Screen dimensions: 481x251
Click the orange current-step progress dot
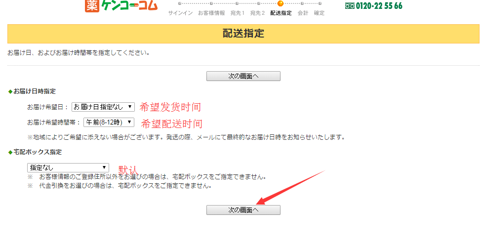pos(281,3)
